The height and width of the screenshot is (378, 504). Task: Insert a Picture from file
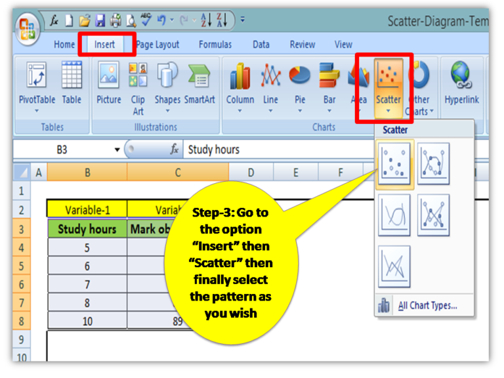point(109,83)
